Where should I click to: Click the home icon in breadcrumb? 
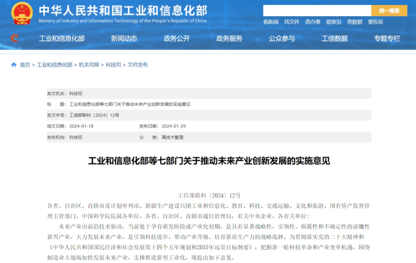[x=14, y=65]
